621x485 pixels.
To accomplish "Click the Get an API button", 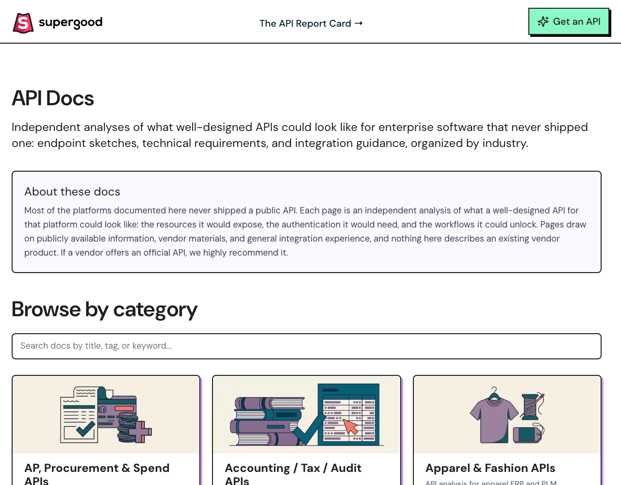I will pyautogui.click(x=569, y=21).
